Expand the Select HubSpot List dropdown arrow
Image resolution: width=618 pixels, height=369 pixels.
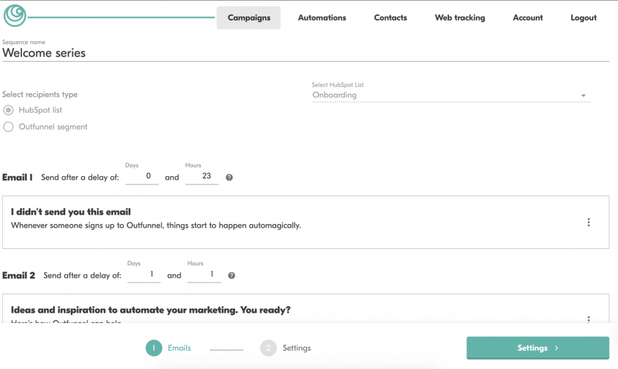[x=583, y=96]
